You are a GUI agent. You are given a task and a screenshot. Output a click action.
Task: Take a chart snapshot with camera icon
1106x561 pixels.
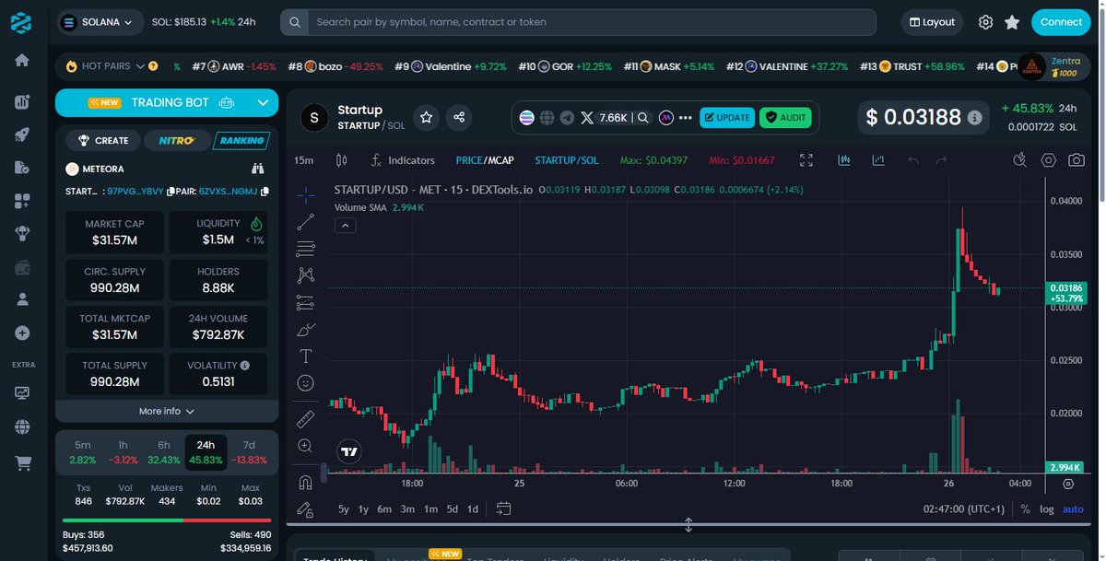pos(1076,160)
